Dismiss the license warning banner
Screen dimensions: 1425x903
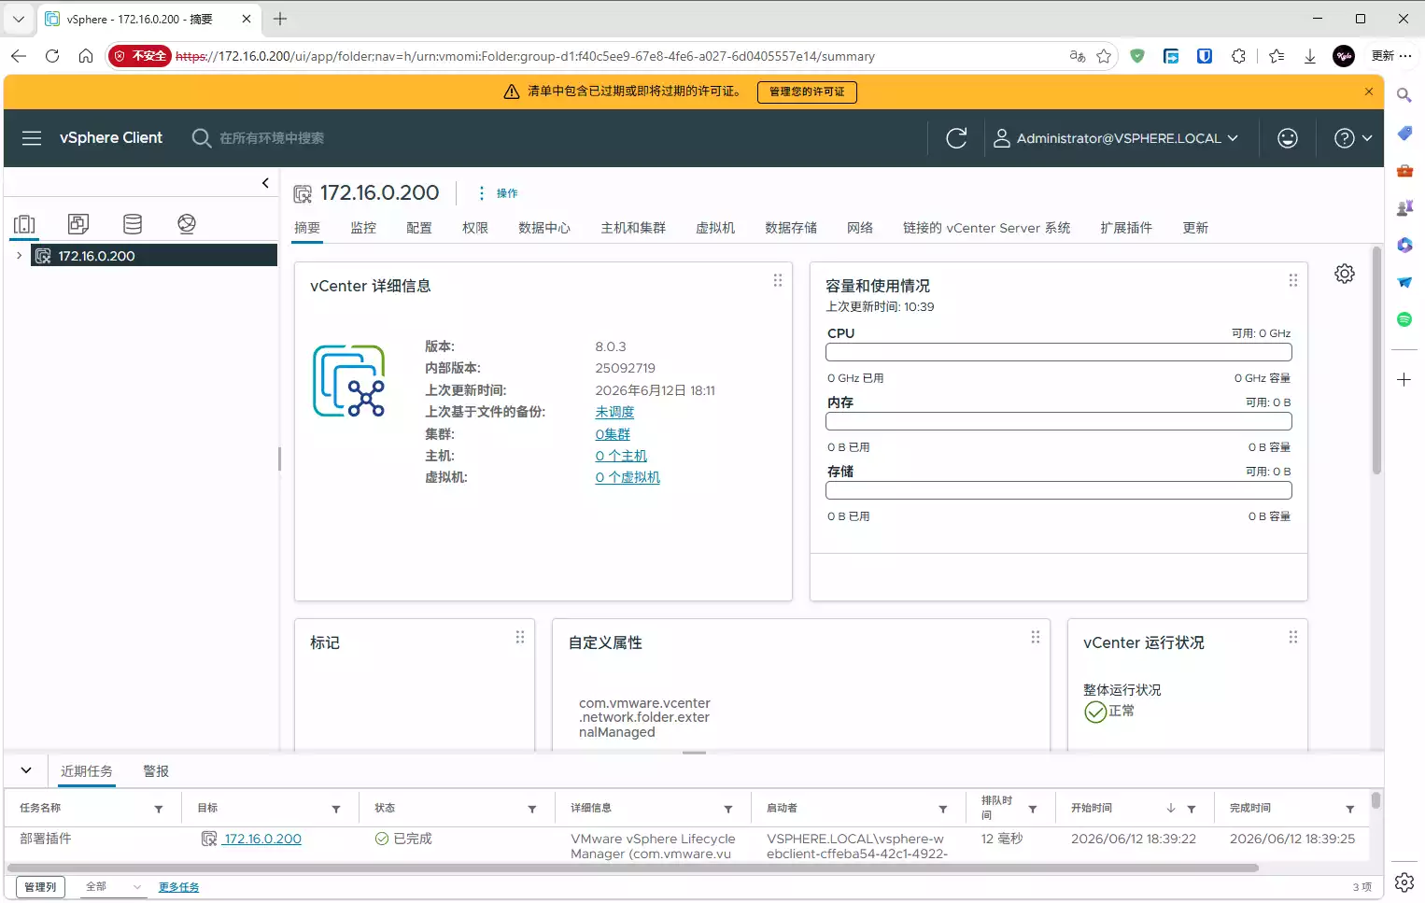(1369, 92)
